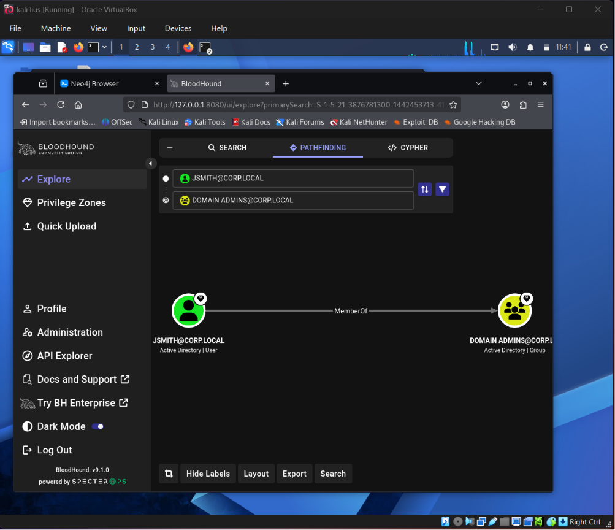This screenshot has width=615, height=530.
Task: Toggle the Dark Mode switch
Action: click(x=97, y=426)
